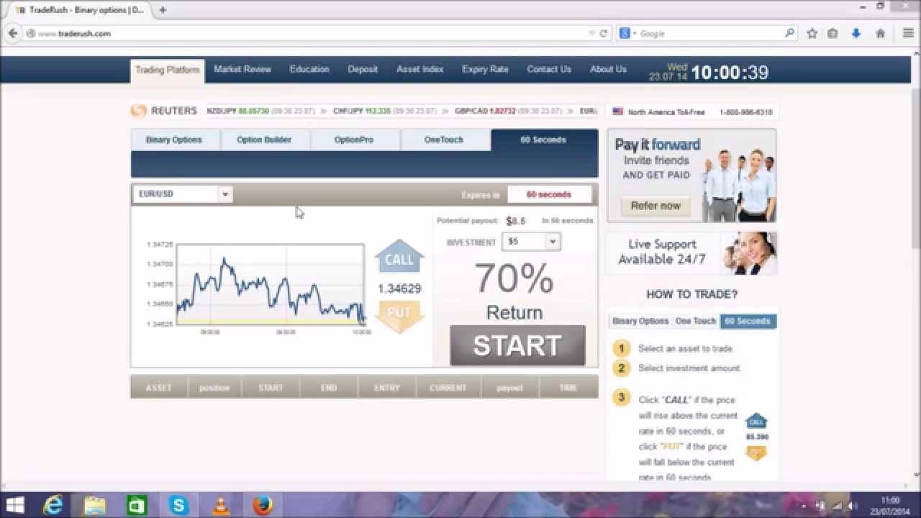Click the CALL up-arrow button
This screenshot has height=518, width=921.
[x=399, y=257]
